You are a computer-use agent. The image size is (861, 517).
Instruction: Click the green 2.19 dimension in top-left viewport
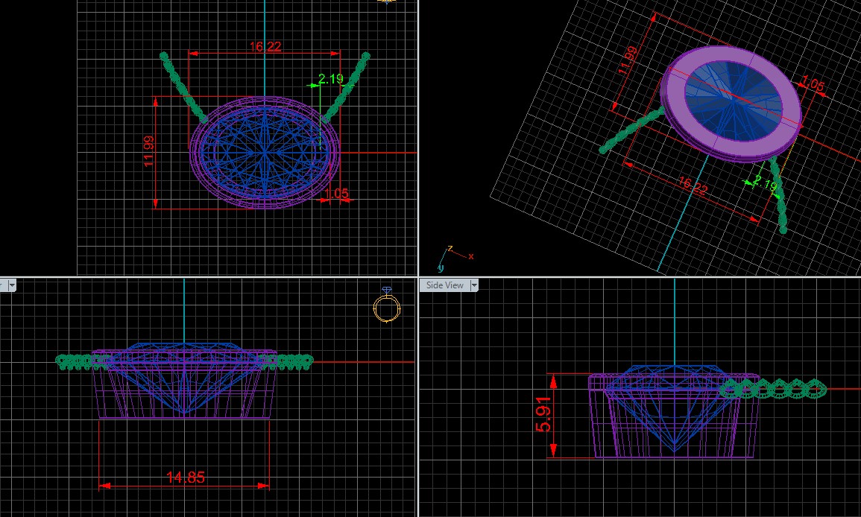330,79
